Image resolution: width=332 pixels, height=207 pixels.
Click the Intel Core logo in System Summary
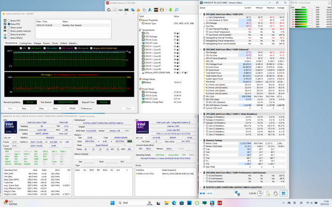(x=11, y=127)
